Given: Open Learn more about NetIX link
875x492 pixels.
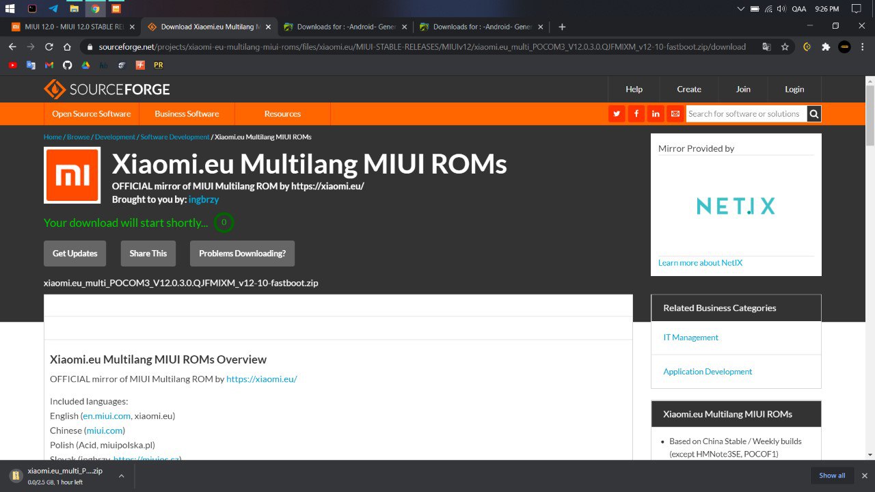Looking at the screenshot, I should pos(700,263).
